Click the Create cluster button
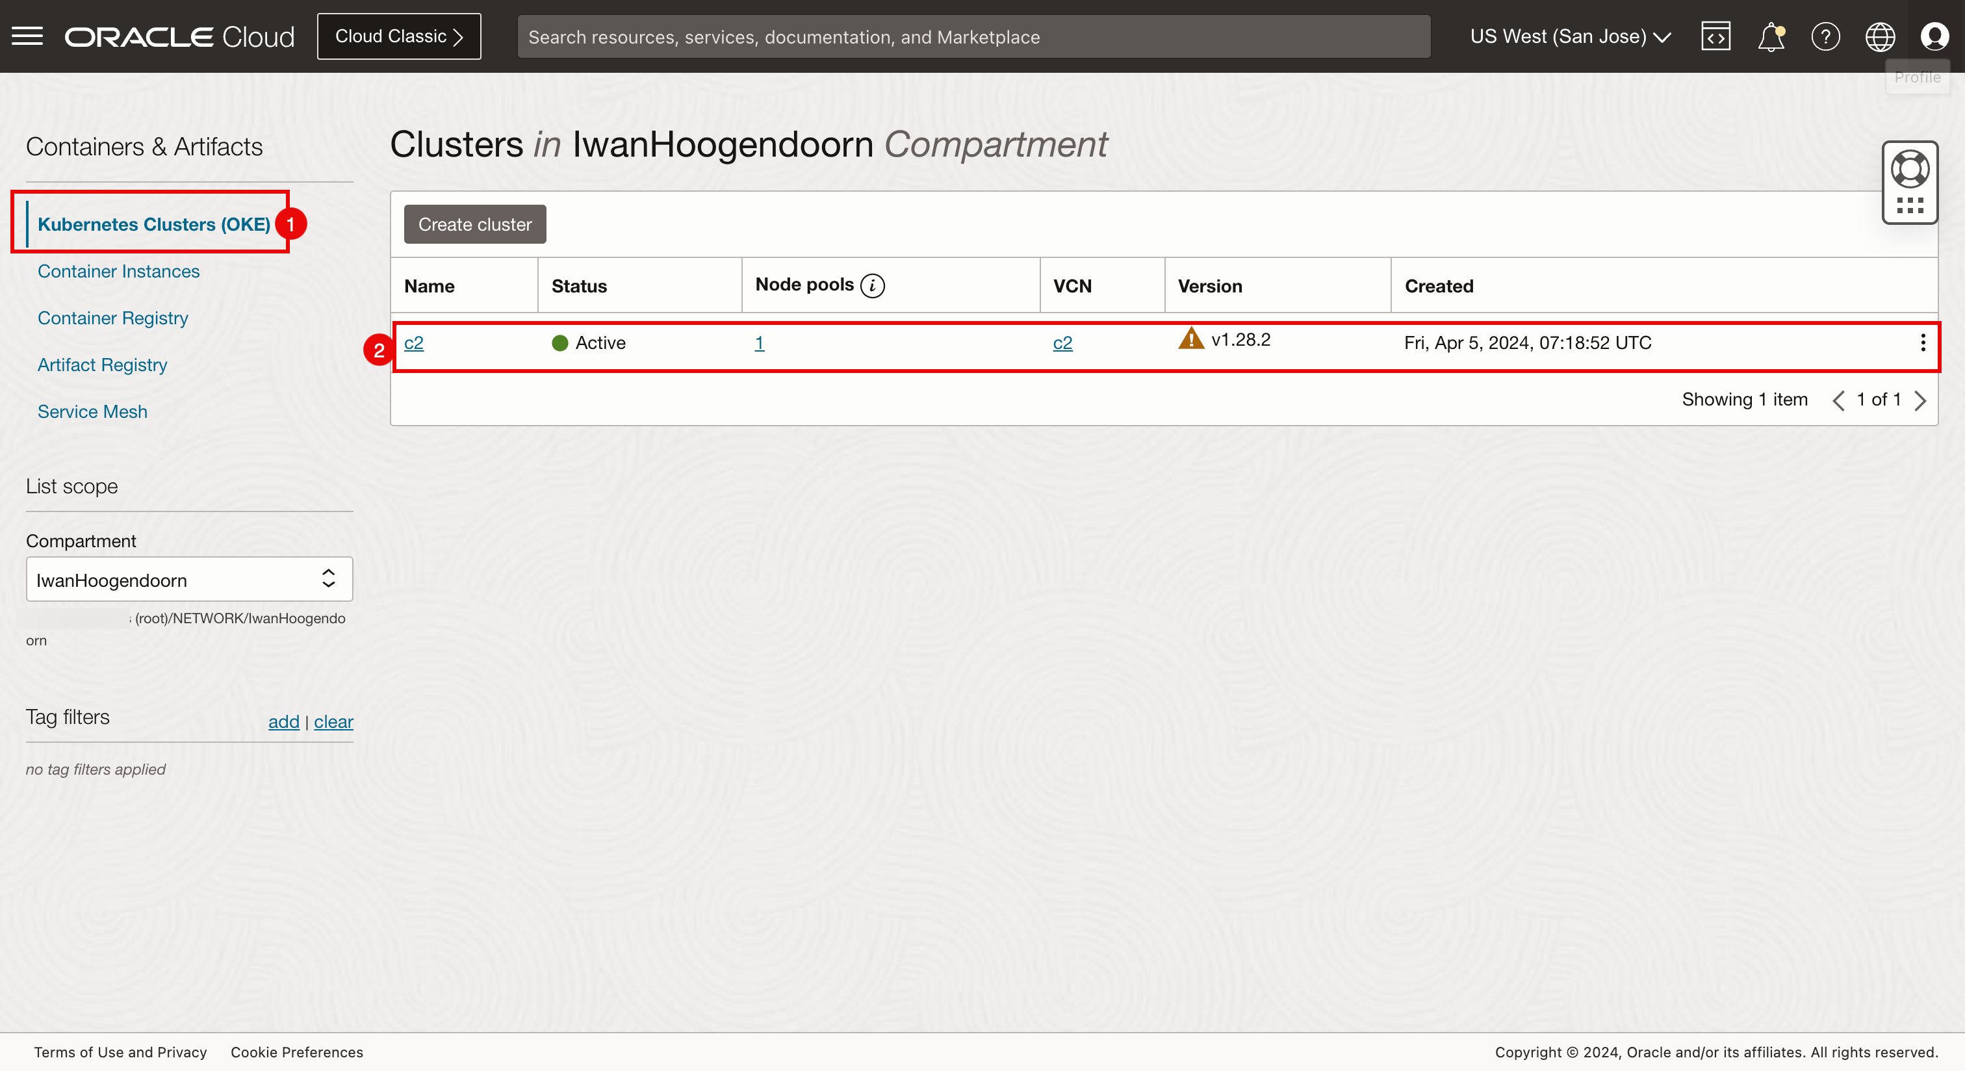 474,224
